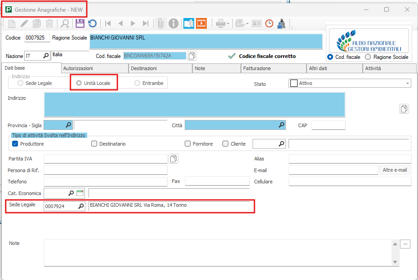
Task: Uncheck the Produttore checkbox
Action: coord(15,144)
